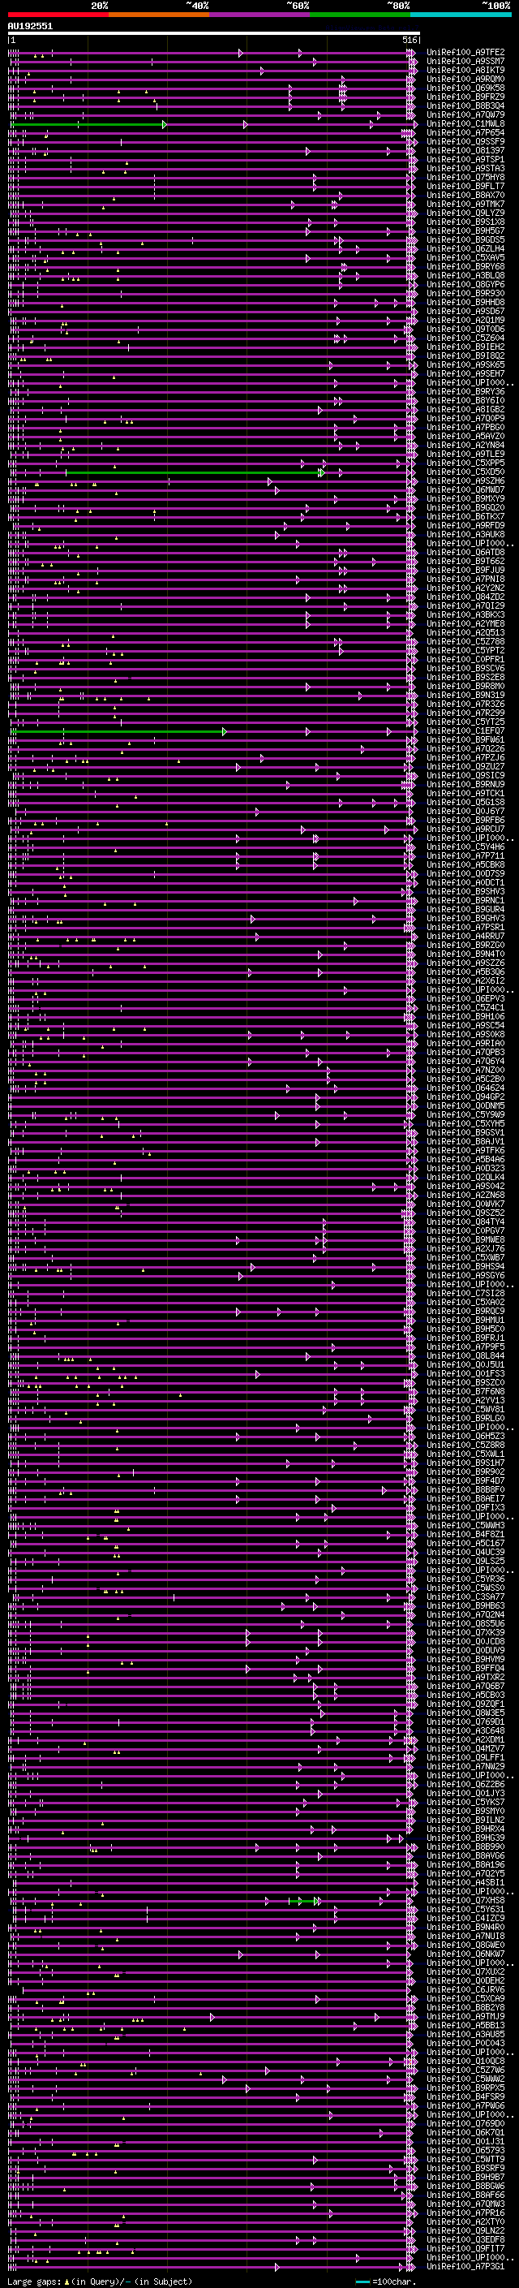The height and width of the screenshot is (2288, 519).
Task: Select hit label UniRef100_O65793
Action: point(465,2150)
